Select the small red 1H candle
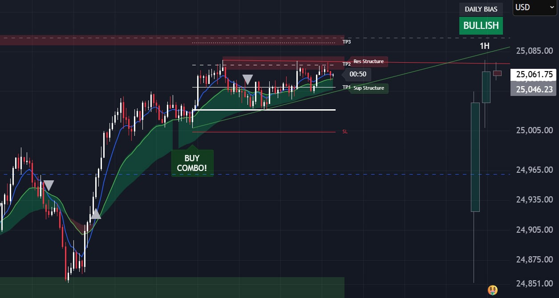Viewport: 559px width, 298px height. (x=497, y=73)
